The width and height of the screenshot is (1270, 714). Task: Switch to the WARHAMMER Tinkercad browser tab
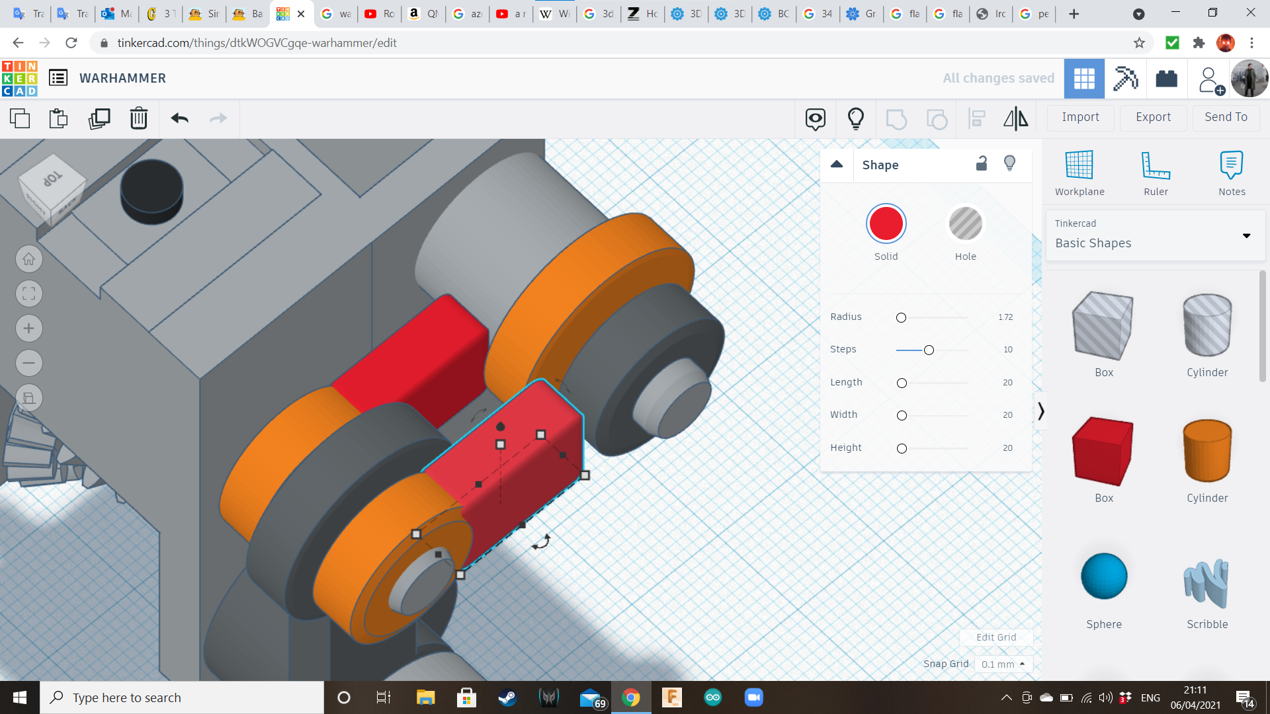pos(283,13)
